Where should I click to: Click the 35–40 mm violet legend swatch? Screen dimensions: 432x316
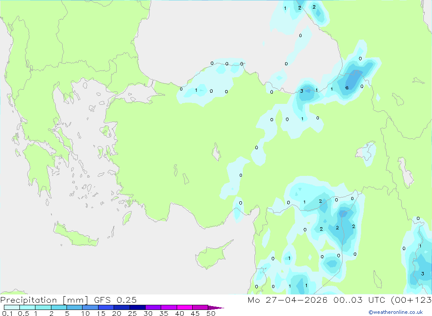click(x=168, y=307)
